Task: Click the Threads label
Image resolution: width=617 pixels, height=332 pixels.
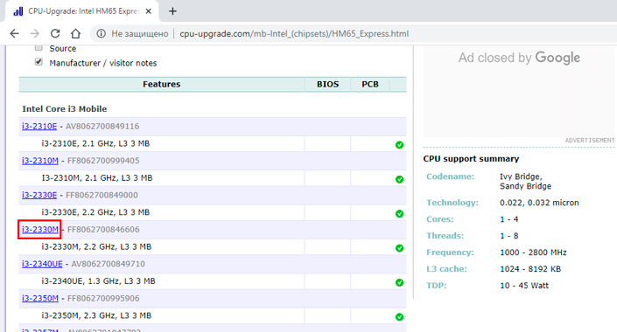Action: [x=445, y=236]
